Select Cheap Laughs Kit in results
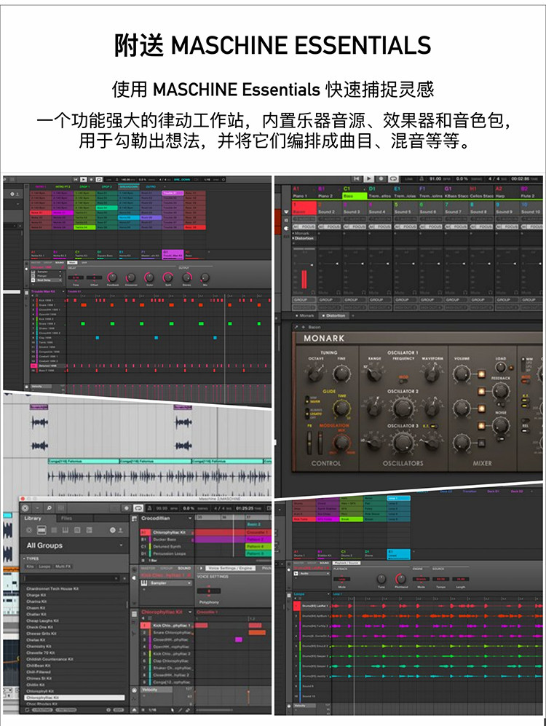Image resolution: width=546 pixels, height=726 pixels. pos(42,620)
